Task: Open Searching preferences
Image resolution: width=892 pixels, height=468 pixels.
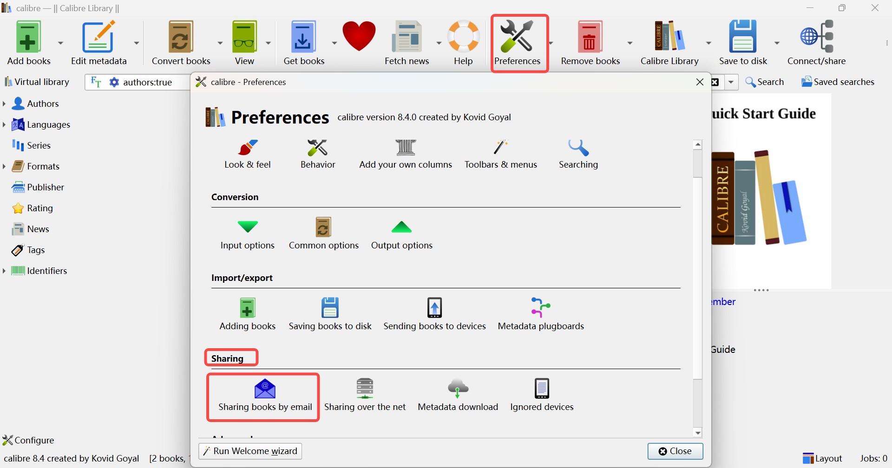Action: pos(579,154)
